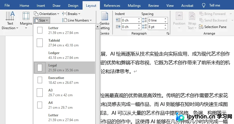234x124 pixels.
Task: Increase the left indent value
Action: 139,19
